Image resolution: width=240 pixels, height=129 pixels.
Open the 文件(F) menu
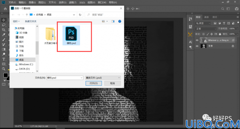(12, 2)
